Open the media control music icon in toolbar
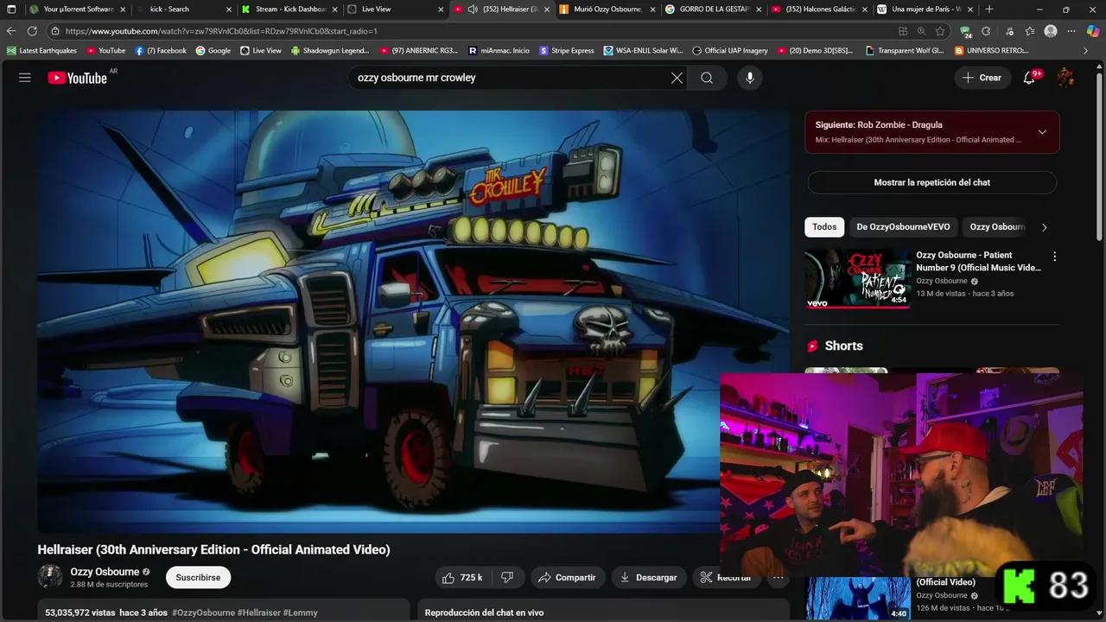The image size is (1106, 622). [x=1007, y=31]
